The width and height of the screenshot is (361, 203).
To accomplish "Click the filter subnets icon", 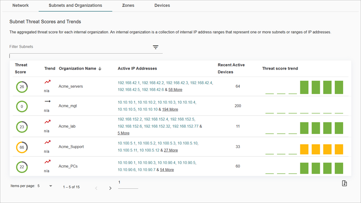I will click(155, 47).
